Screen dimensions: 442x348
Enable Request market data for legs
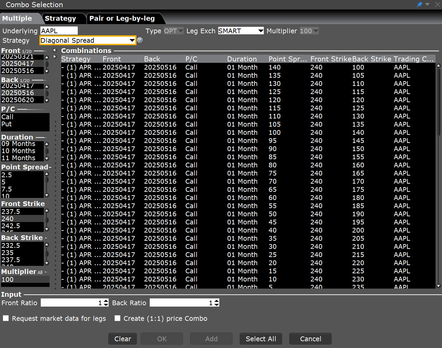pyautogui.click(x=6, y=318)
